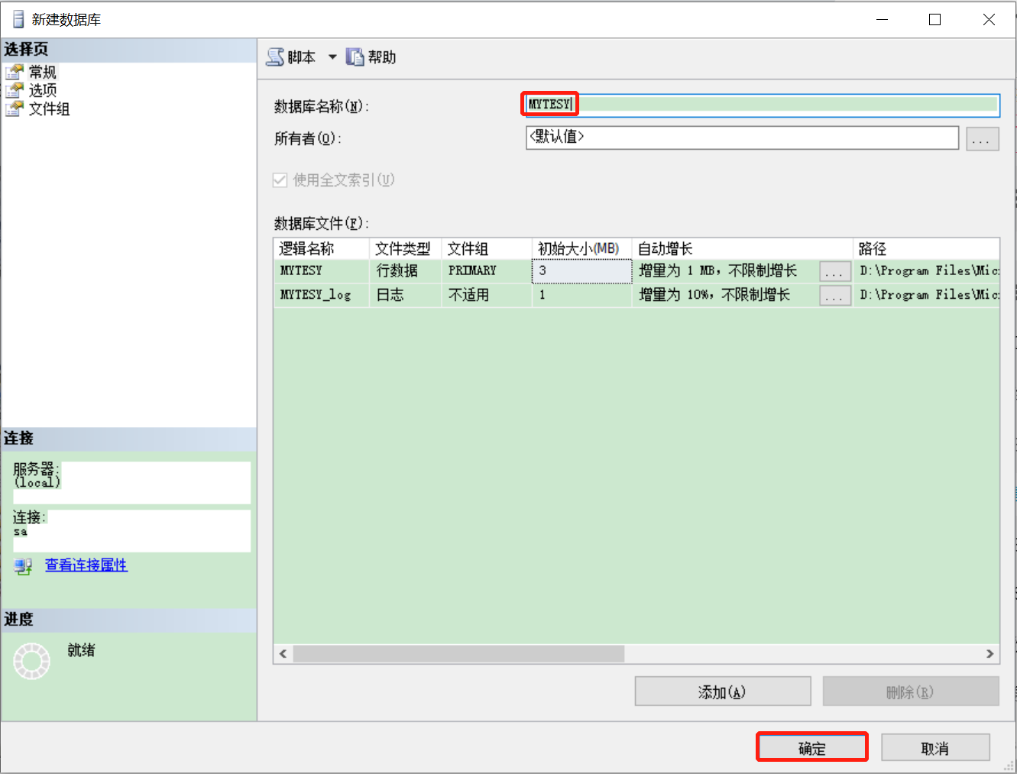Click the progress spinner icon beside 就绪
1017x774 pixels.
coord(31,661)
